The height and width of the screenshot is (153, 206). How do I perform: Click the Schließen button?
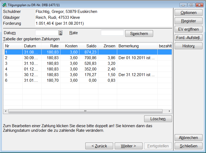tap(188, 146)
